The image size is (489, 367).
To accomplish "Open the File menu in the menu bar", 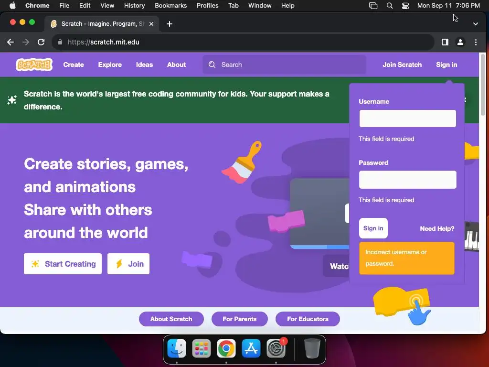I will pyautogui.click(x=64, y=6).
